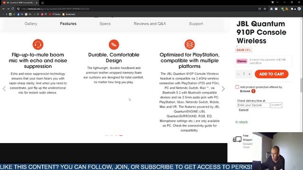The image size is (303, 170).
Task: Click the Enter your Zipcode field
Action: tap(253, 105)
